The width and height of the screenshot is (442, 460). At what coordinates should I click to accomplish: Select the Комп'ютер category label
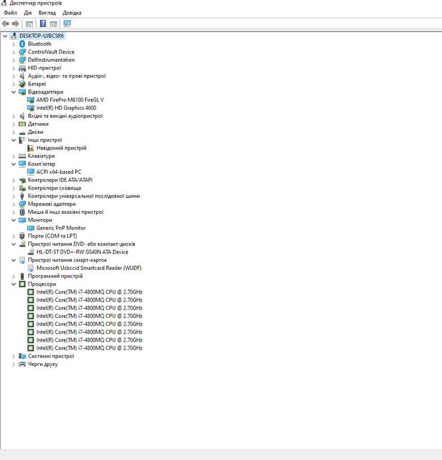[x=41, y=164]
